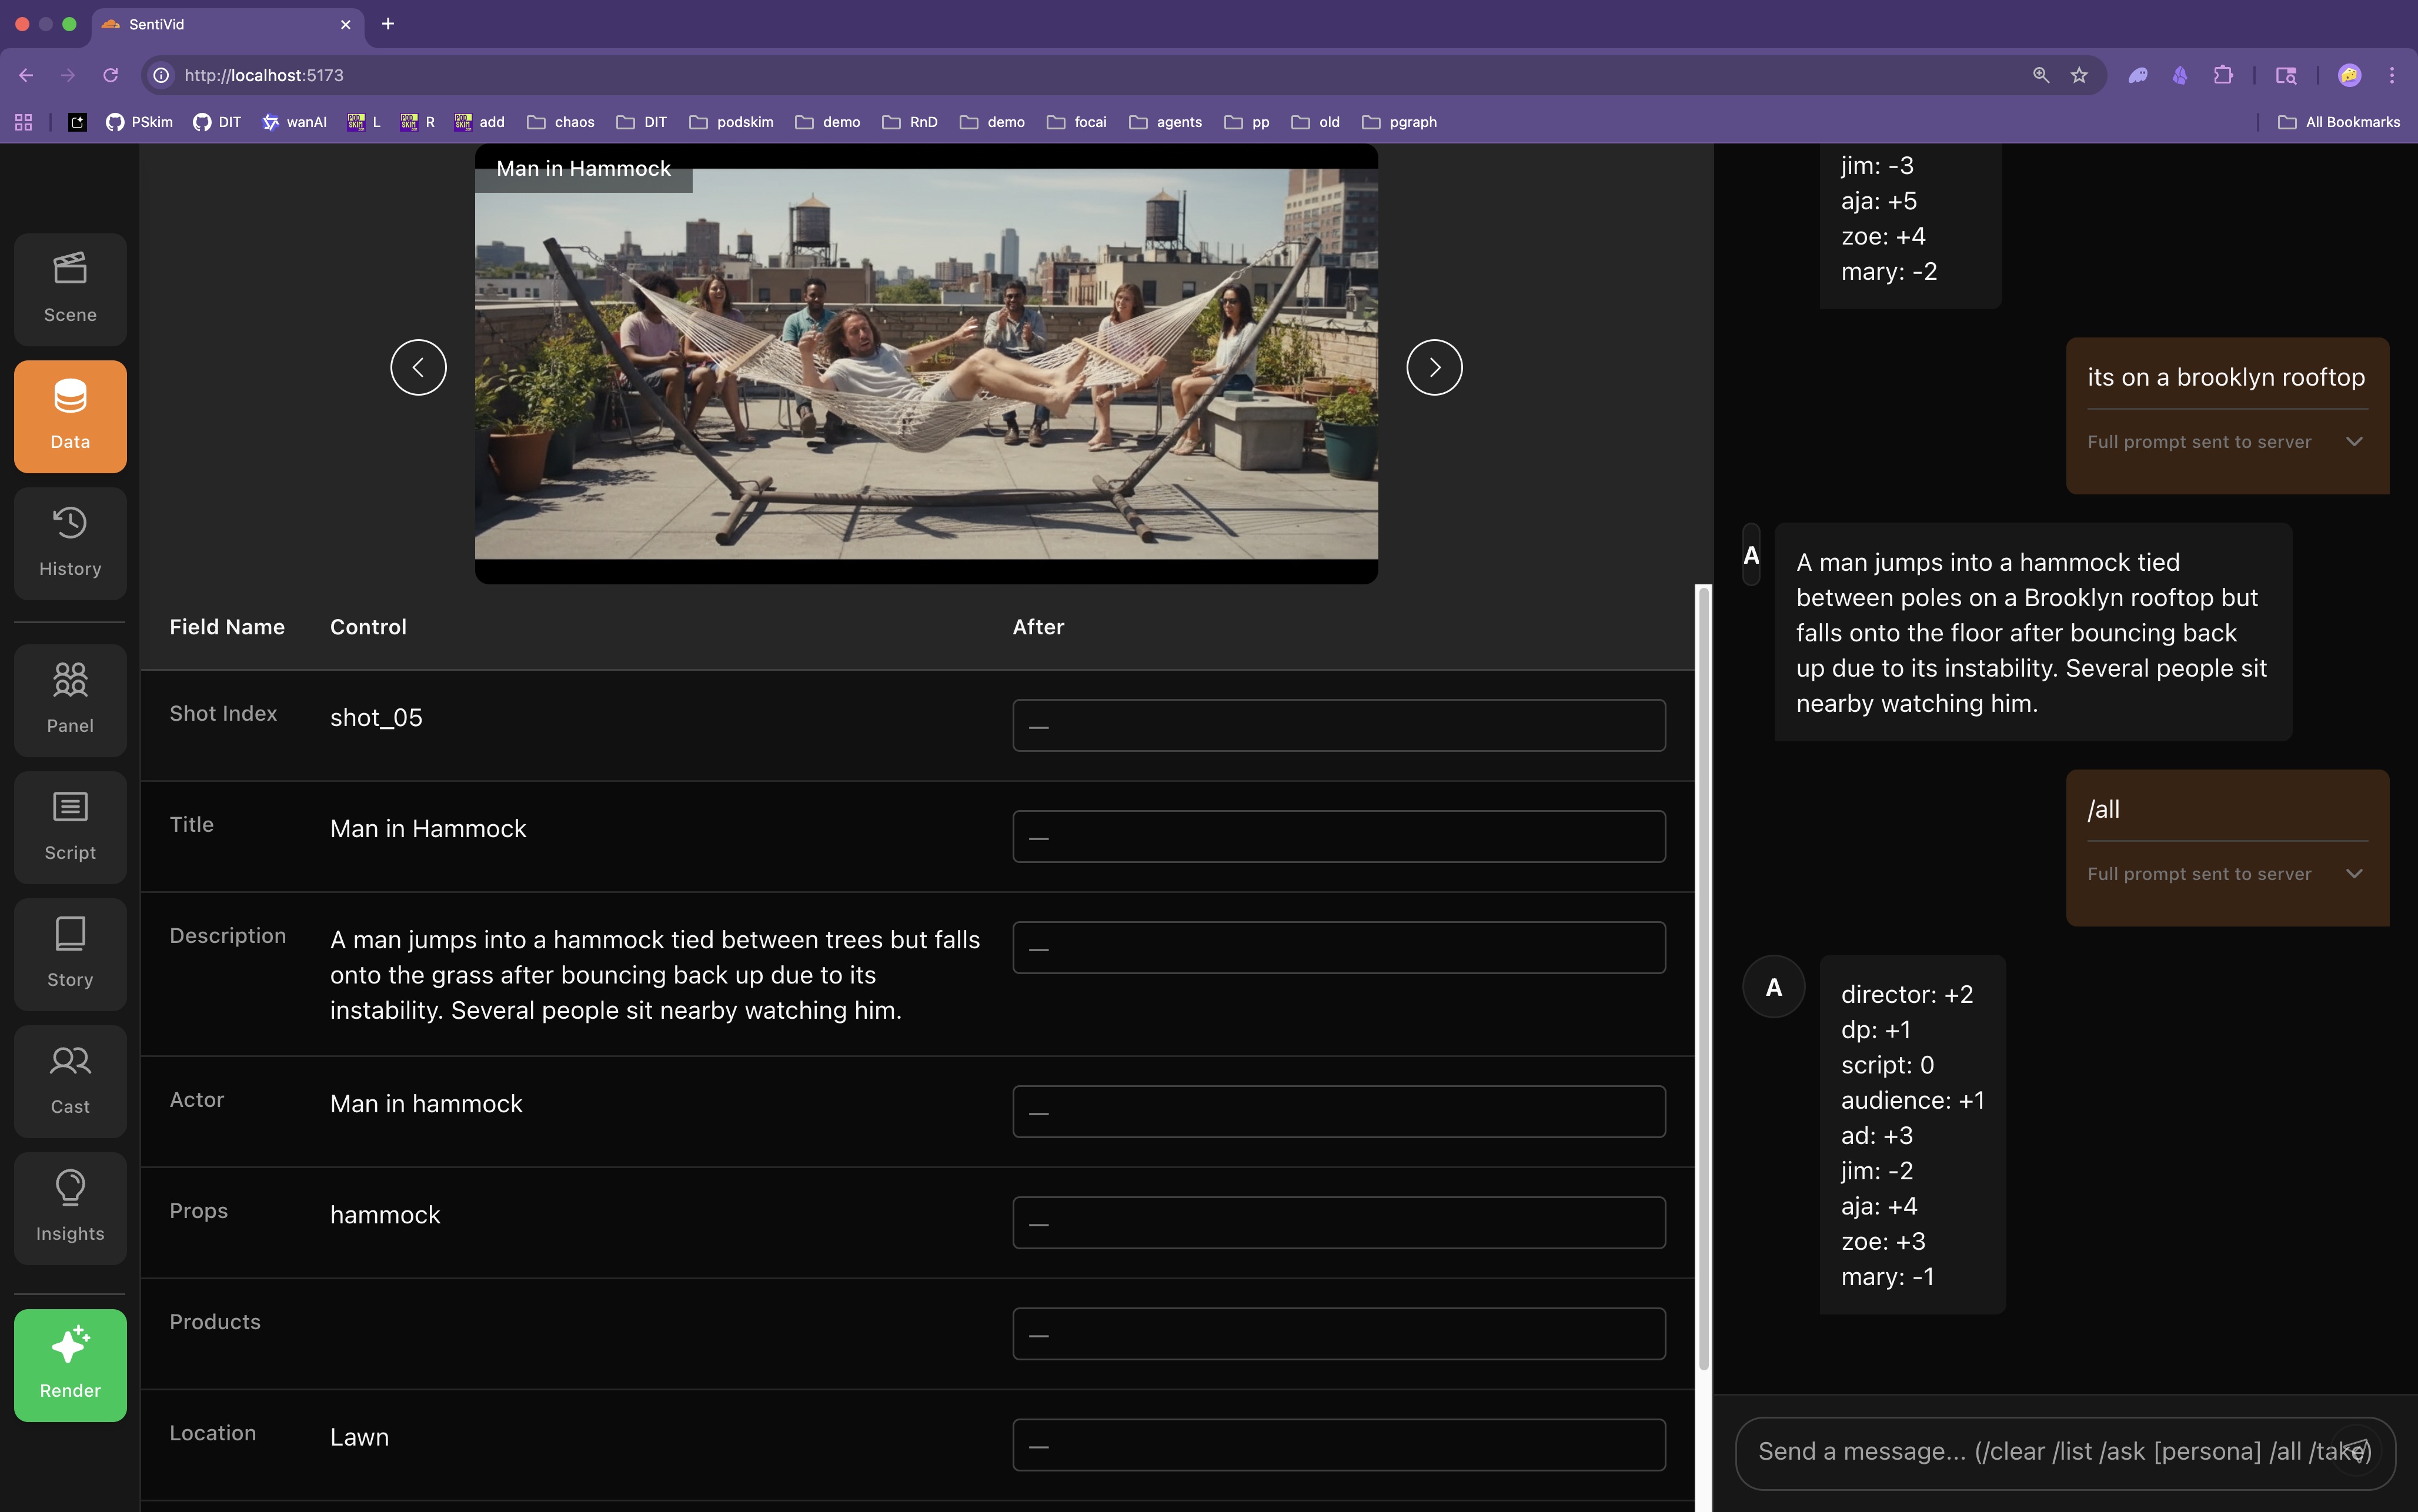This screenshot has width=2418, height=1512.
Task: Click the green Render button
Action: [x=70, y=1365]
